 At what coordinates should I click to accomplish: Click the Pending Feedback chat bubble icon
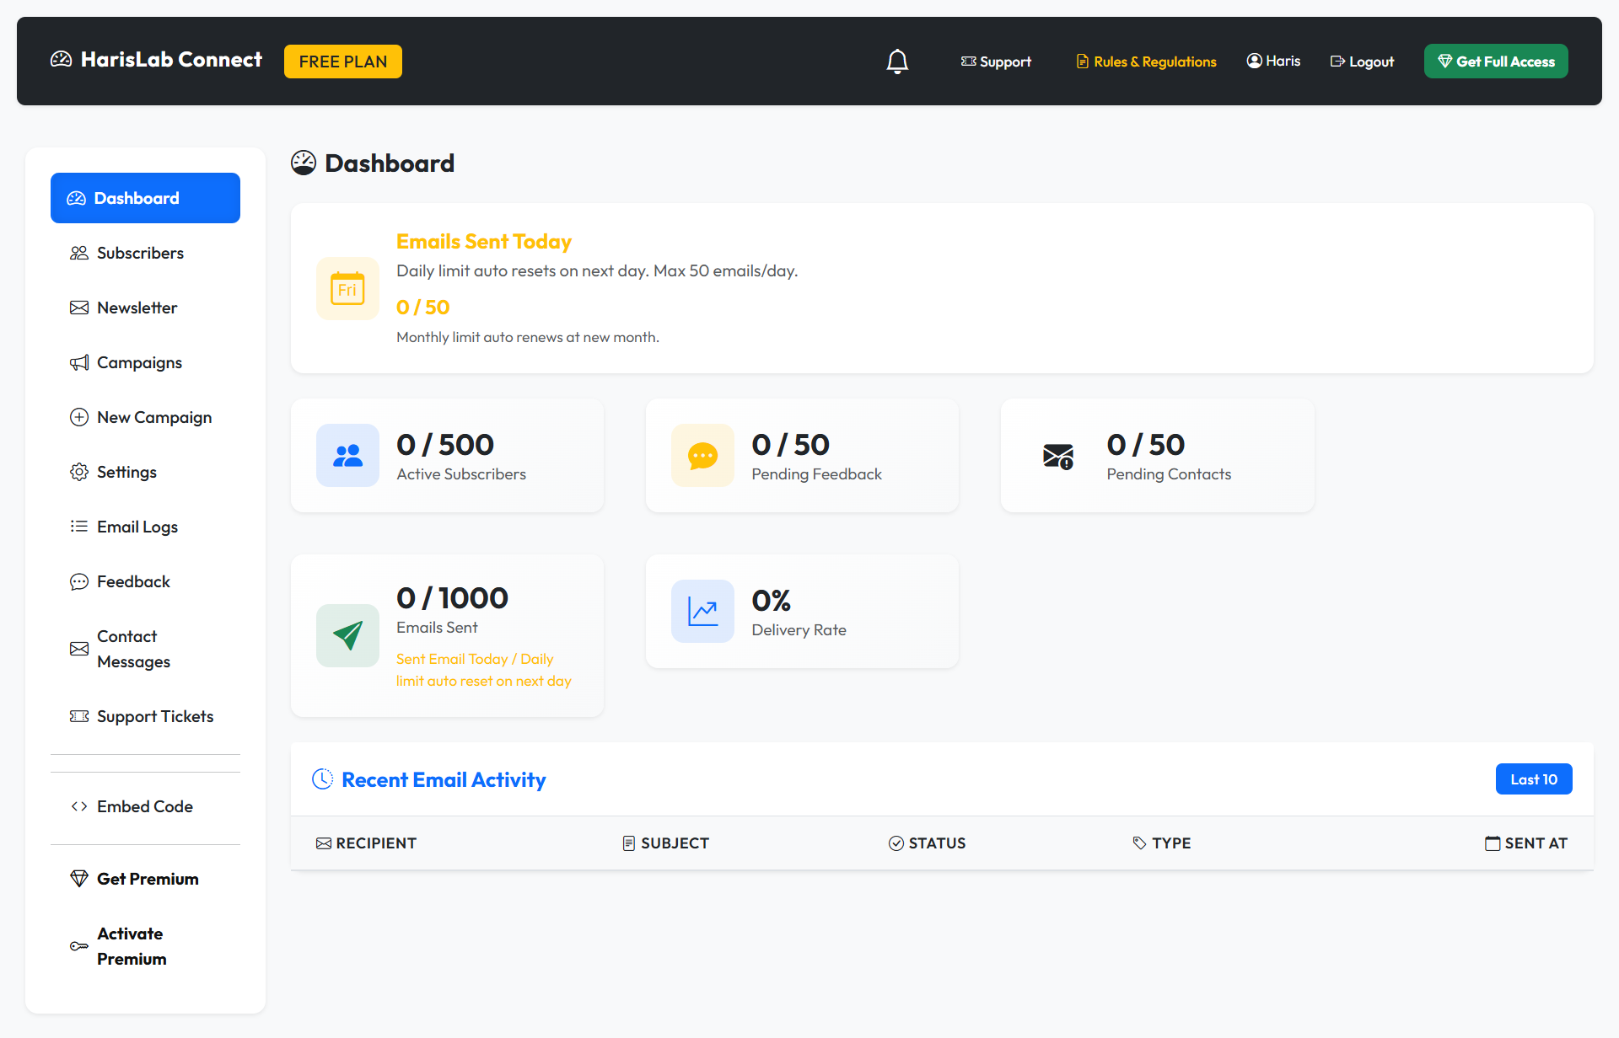(702, 455)
